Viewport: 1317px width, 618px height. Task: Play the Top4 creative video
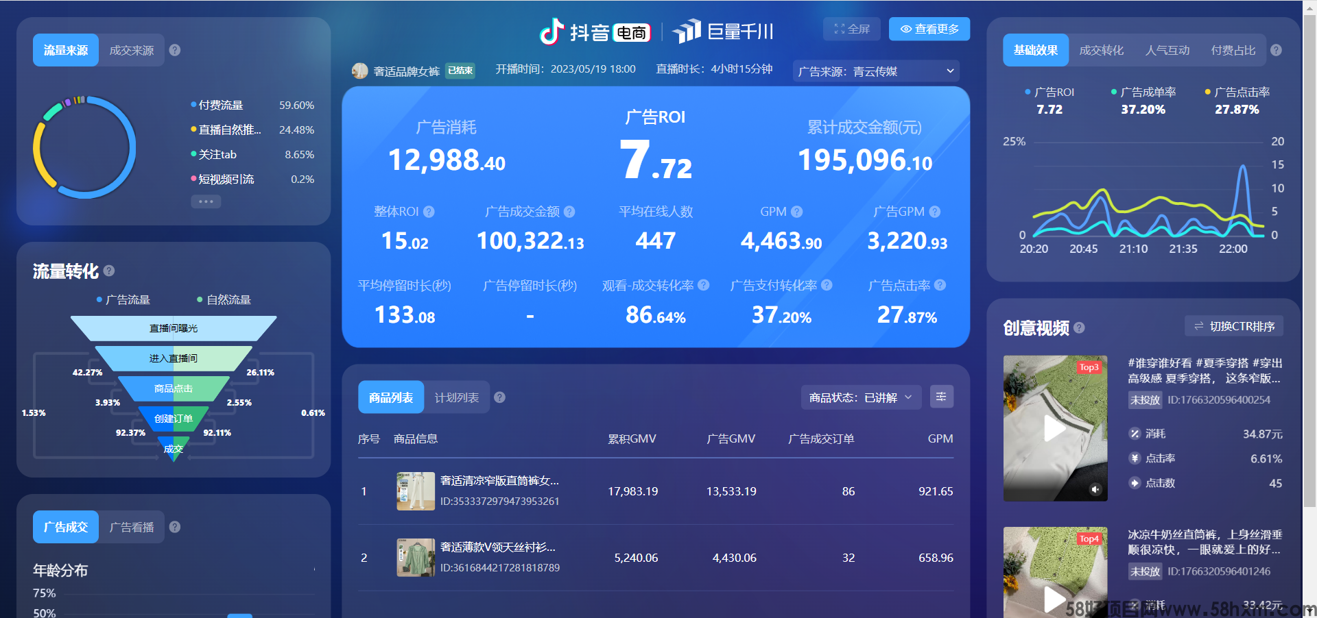point(1054,599)
